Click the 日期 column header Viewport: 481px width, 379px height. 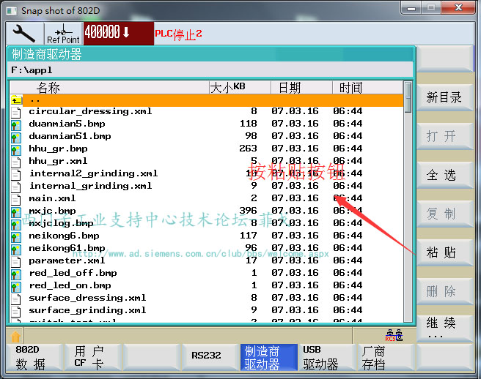tap(301, 88)
